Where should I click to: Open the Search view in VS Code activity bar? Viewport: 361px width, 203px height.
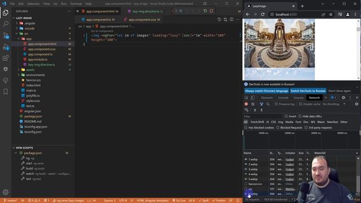(6, 24)
